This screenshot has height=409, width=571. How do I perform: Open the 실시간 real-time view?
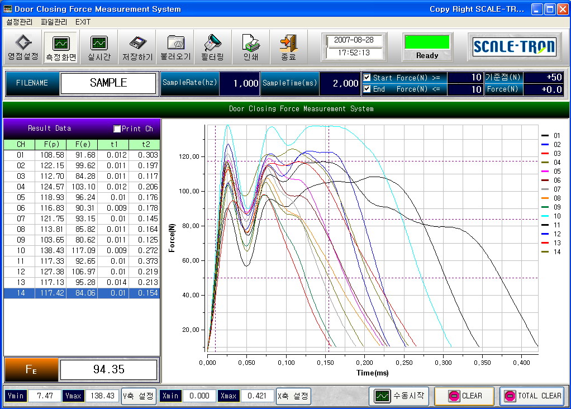(99, 47)
